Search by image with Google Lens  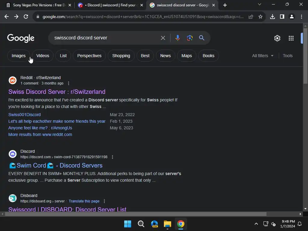click(x=189, y=38)
